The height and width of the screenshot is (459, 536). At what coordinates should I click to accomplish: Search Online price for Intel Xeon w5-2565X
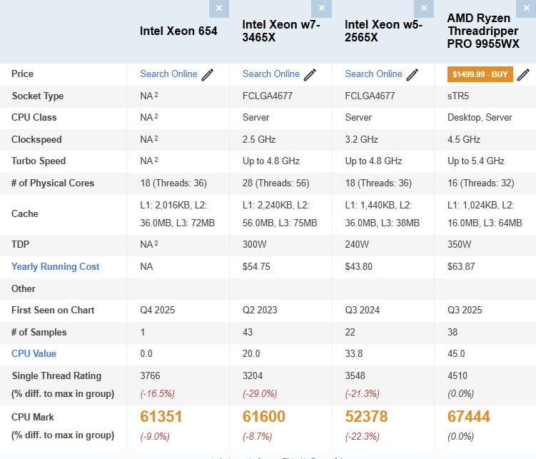[x=373, y=74]
